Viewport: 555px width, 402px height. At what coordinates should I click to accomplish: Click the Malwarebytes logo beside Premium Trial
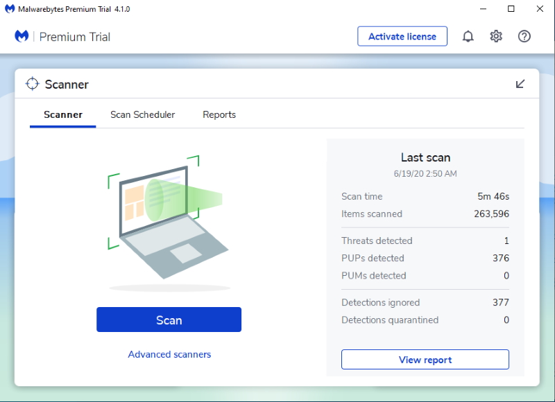click(x=22, y=37)
